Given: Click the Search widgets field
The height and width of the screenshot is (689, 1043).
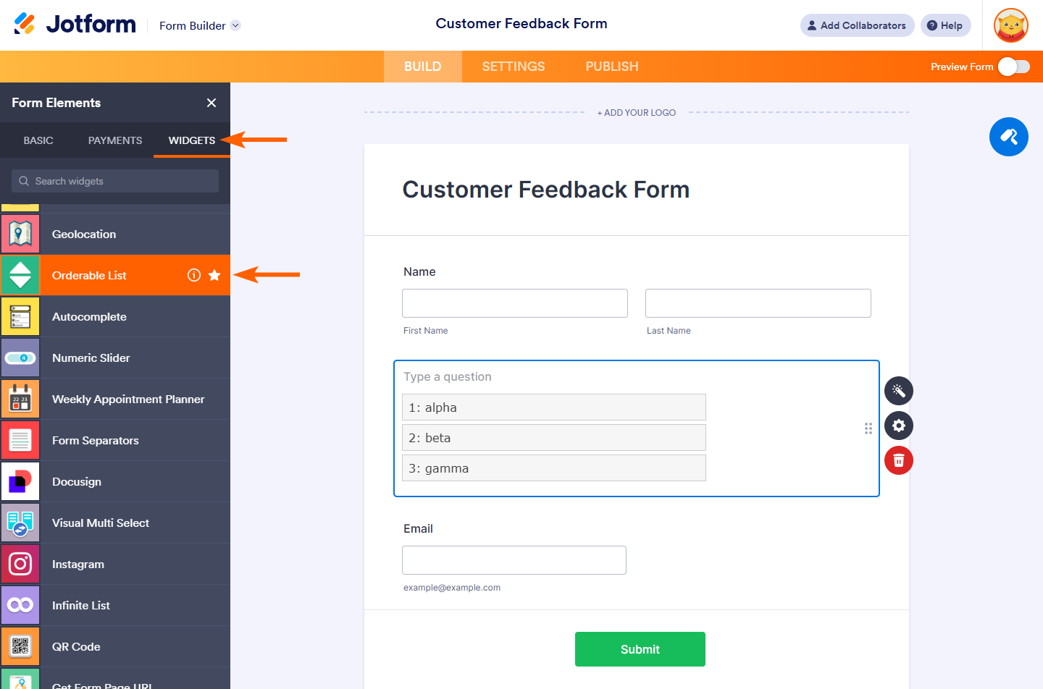Looking at the screenshot, I should coord(116,181).
